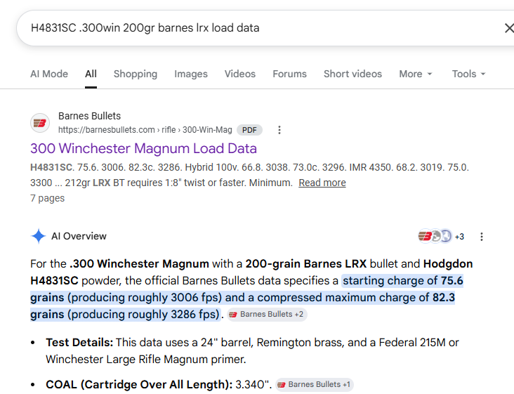Open 300 Winchester Magnum Load Data link
This screenshot has width=514, height=394.
coord(143,148)
